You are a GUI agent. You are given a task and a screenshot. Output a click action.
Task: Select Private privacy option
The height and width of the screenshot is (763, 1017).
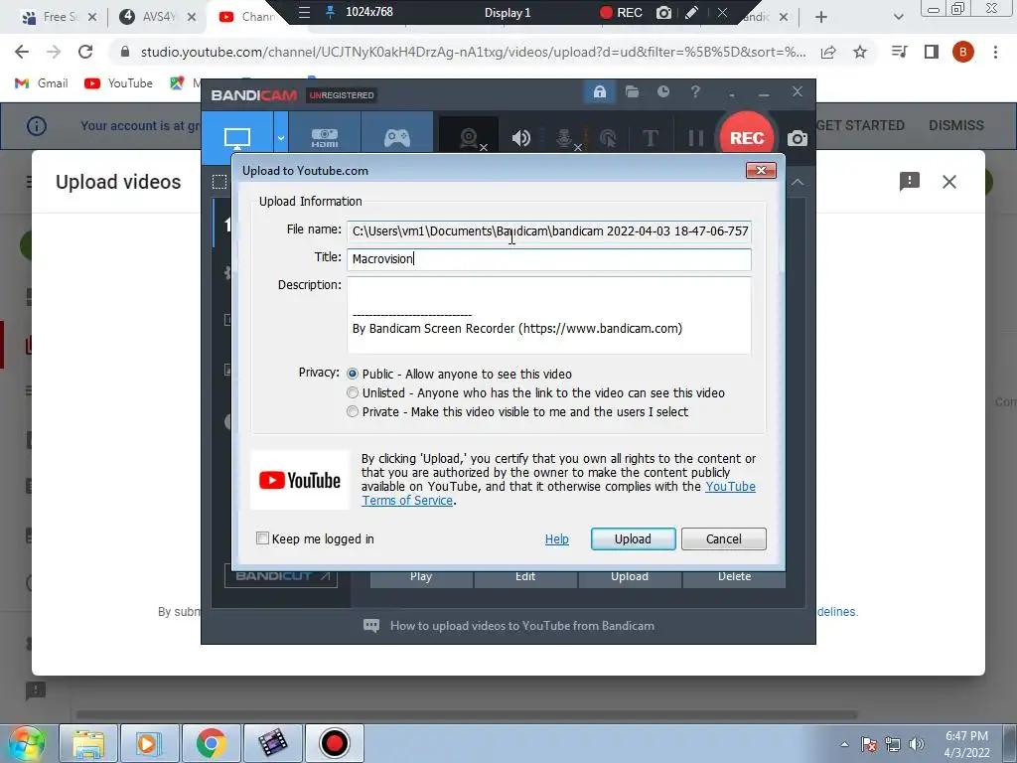point(353,411)
